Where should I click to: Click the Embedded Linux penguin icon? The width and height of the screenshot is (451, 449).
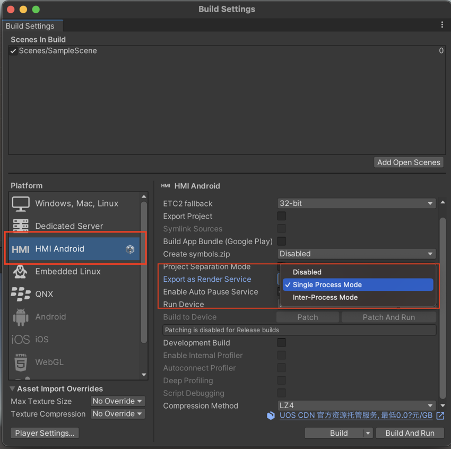click(x=21, y=271)
